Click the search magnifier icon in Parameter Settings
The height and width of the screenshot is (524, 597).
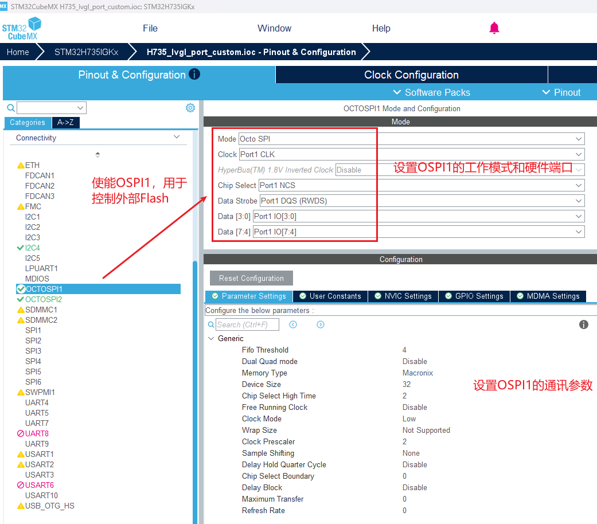[211, 324]
